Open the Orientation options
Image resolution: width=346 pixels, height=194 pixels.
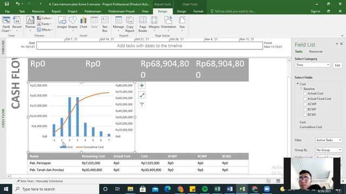pos(168,24)
